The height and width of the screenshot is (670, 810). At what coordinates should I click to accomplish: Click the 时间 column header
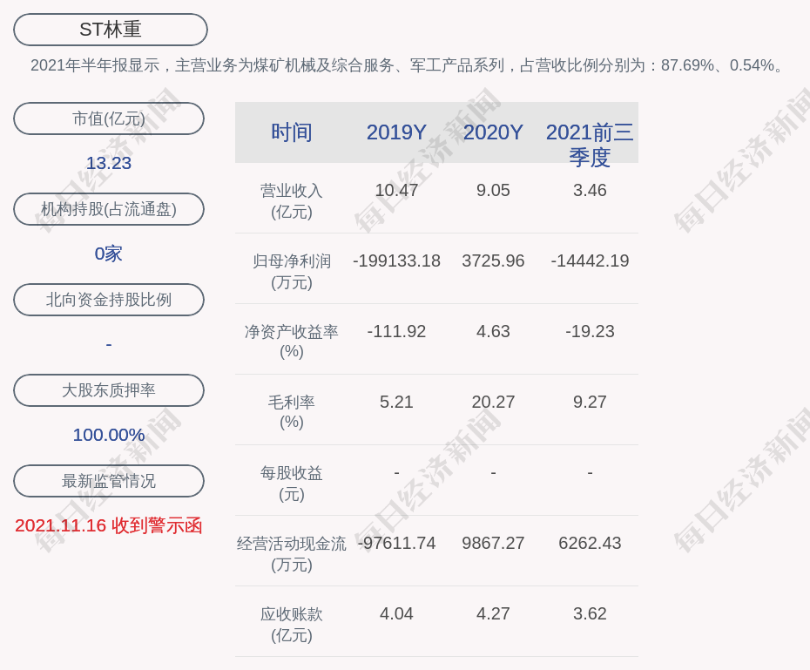point(292,132)
